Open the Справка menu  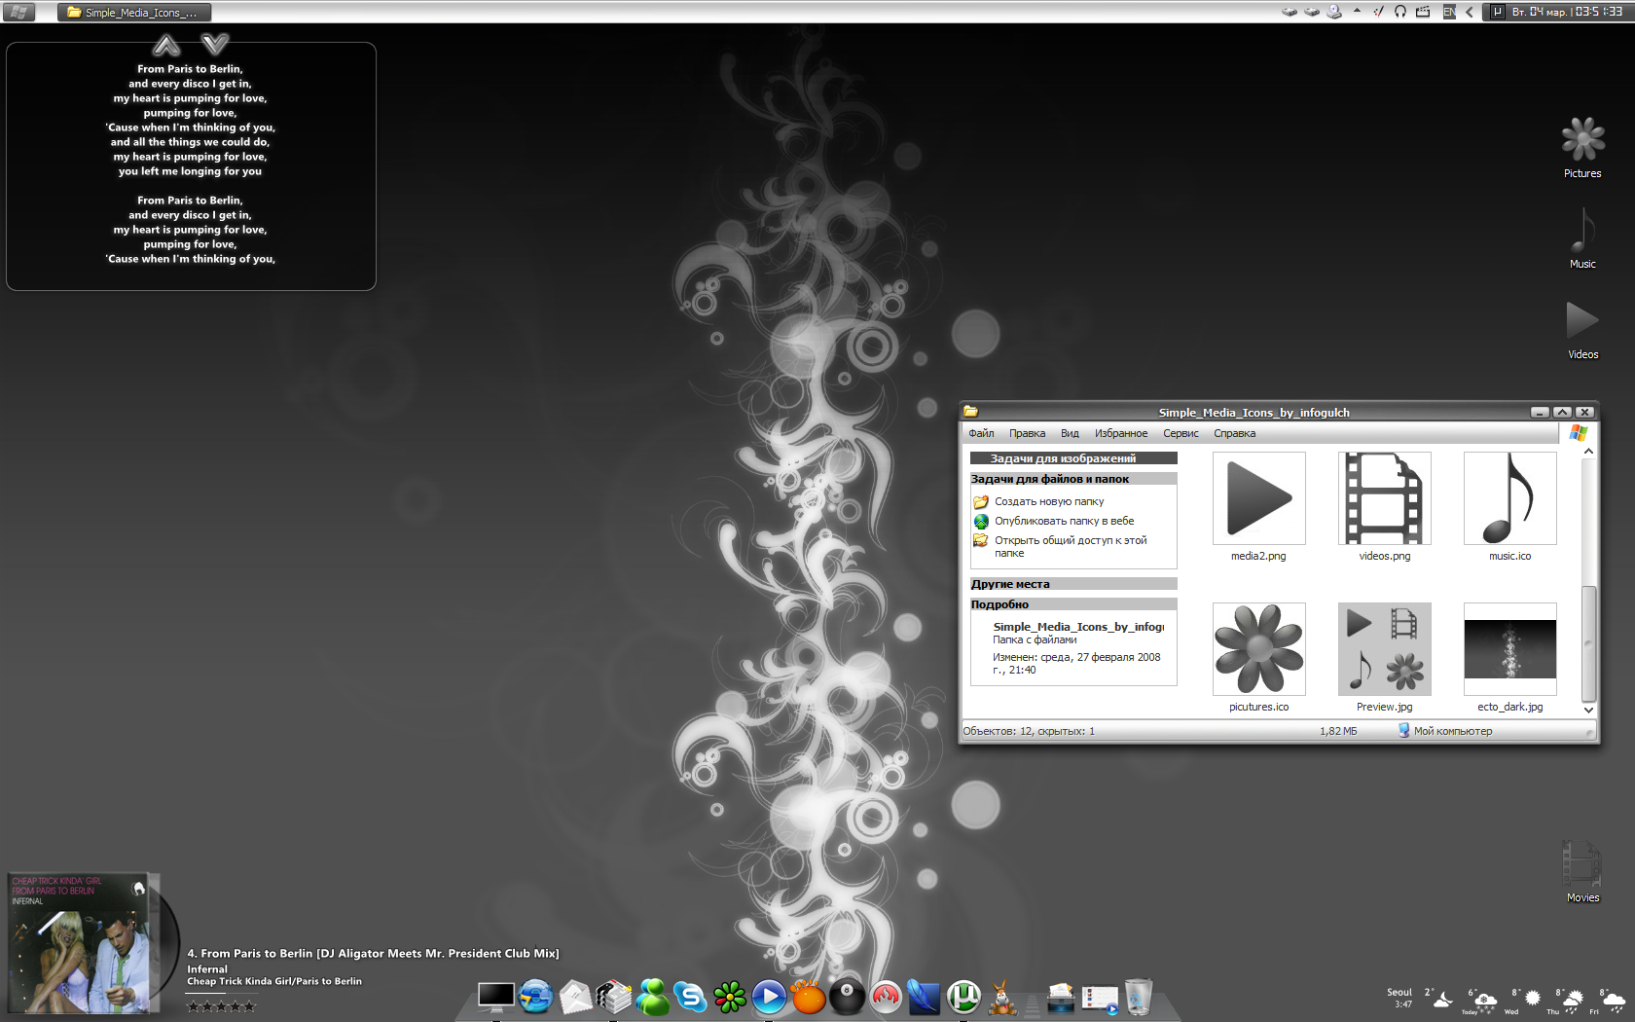coord(1234,433)
